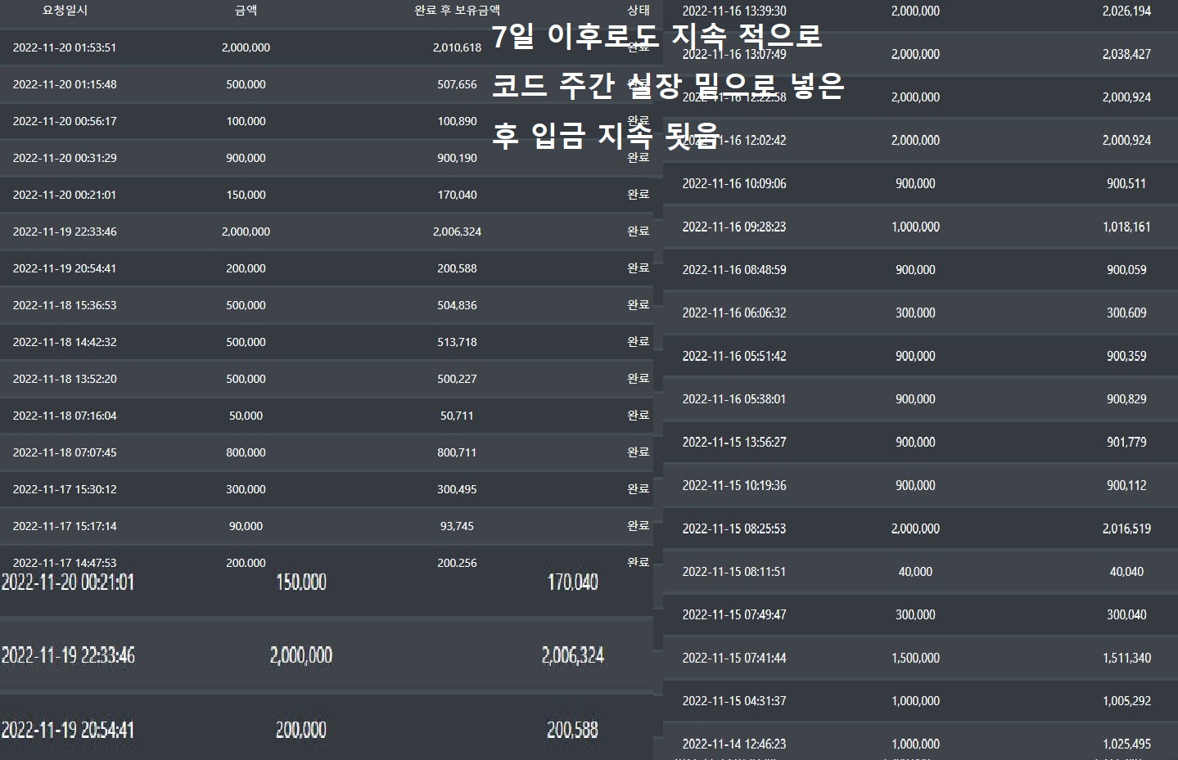Select the 2022-11-15 13:56:27 timestamp
This screenshot has width=1178, height=760.
tap(734, 443)
